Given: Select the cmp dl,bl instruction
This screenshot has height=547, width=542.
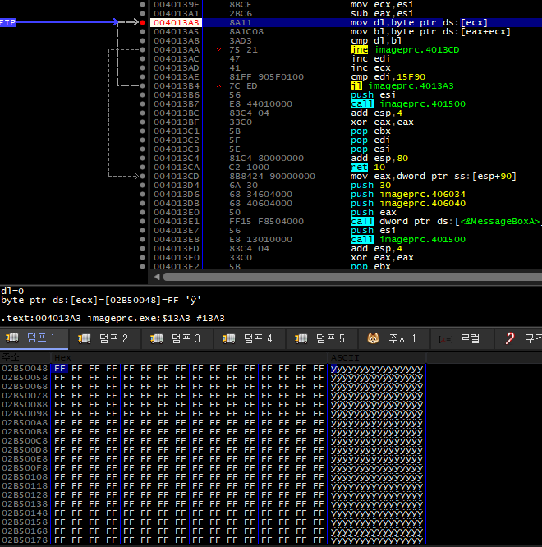Looking at the screenshot, I should pyautogui.click(x=376, y=41).
